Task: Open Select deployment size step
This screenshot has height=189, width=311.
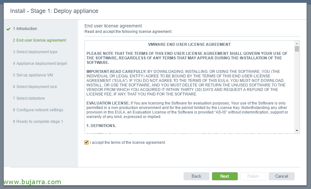Action: [x=35, y=87]
